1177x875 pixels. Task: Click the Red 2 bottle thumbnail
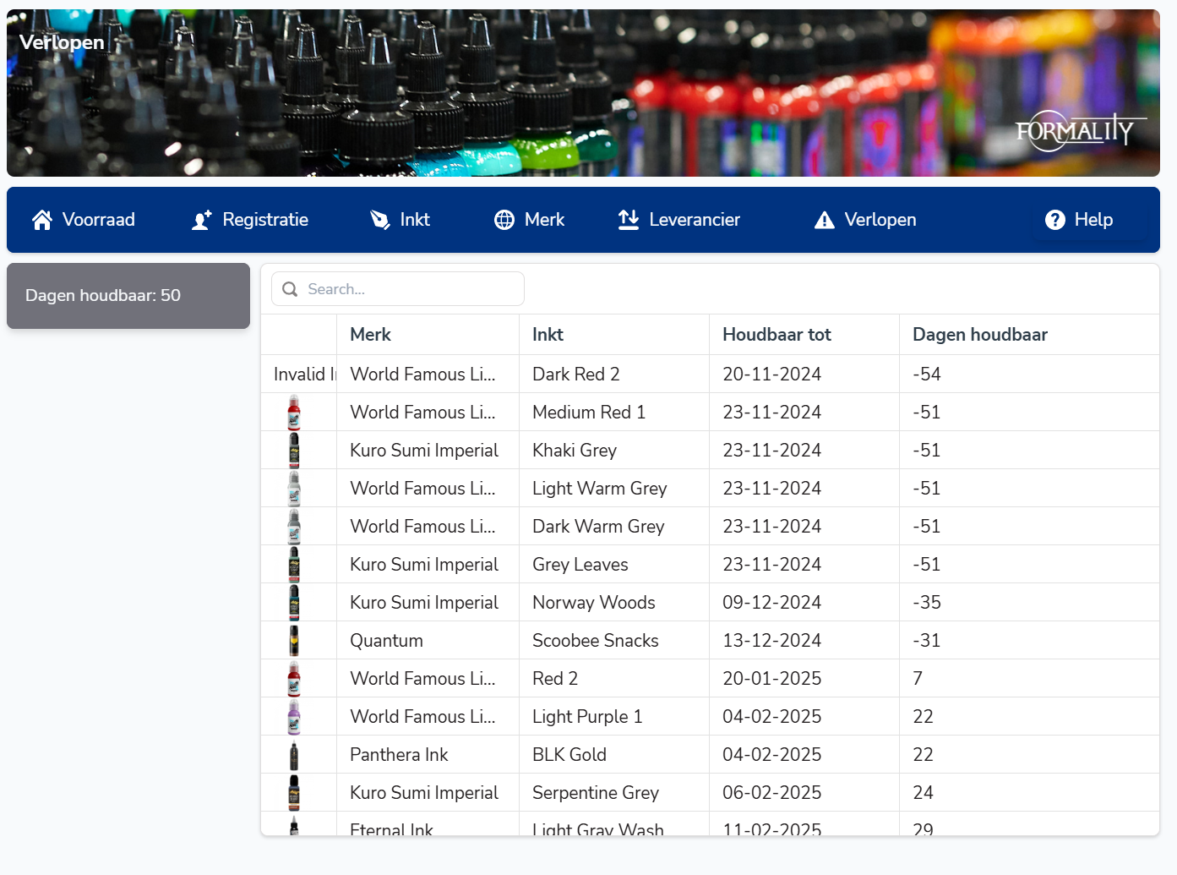[294, 679]
